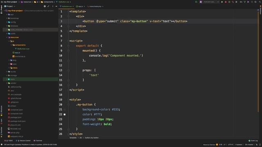Click the purple Laravel plugin icon in toolbar

coord(201,2)
